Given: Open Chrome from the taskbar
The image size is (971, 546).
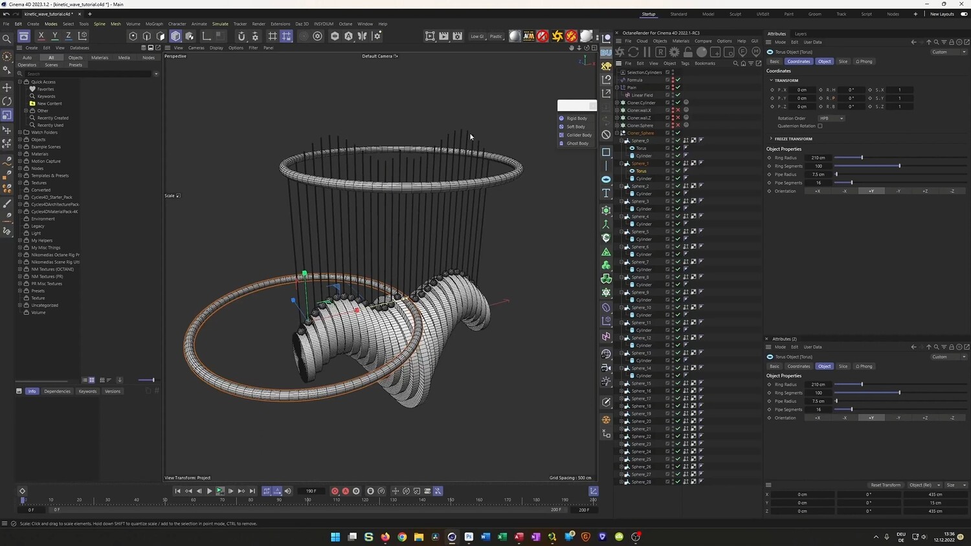Looking at the screenshot, I should click(402, 537).
